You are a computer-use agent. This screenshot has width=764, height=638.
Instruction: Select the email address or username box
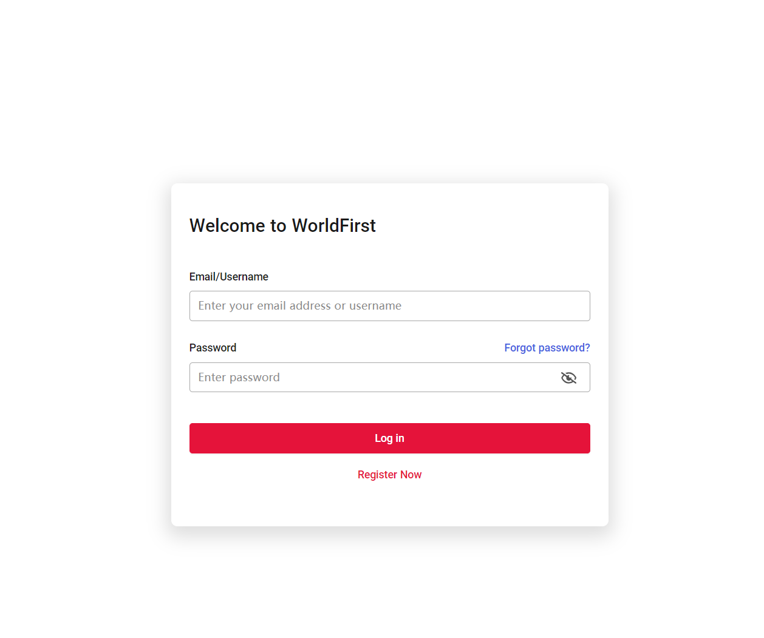pyautogui.click(x=389, y=306)
